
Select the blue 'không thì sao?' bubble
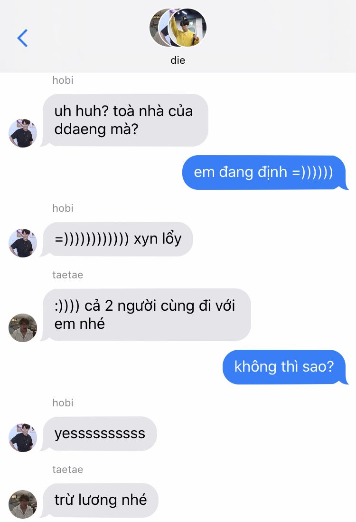(x=284, y=367)
